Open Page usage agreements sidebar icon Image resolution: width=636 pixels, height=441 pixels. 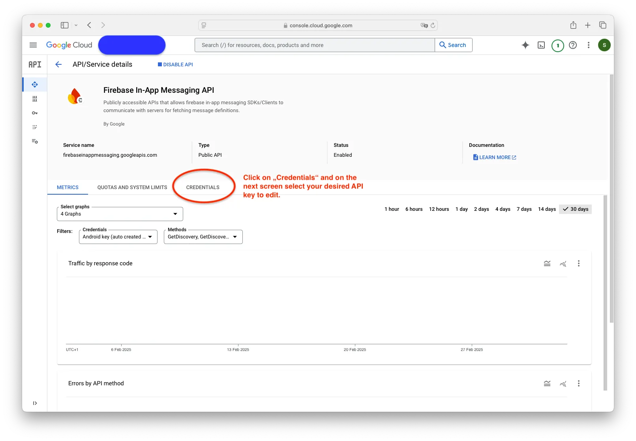35,141
